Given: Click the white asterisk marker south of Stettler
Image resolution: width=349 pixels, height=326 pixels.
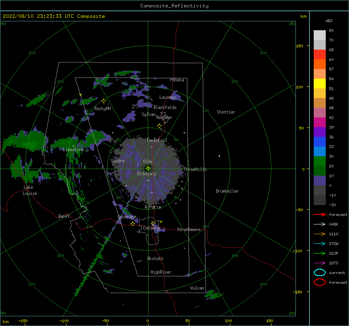Looking at the screenshot, I should click(184, 133).
